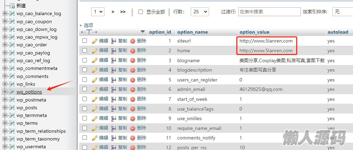Select the checkbox for the blogdescription row
353x150 pixels.
[85, 70]
